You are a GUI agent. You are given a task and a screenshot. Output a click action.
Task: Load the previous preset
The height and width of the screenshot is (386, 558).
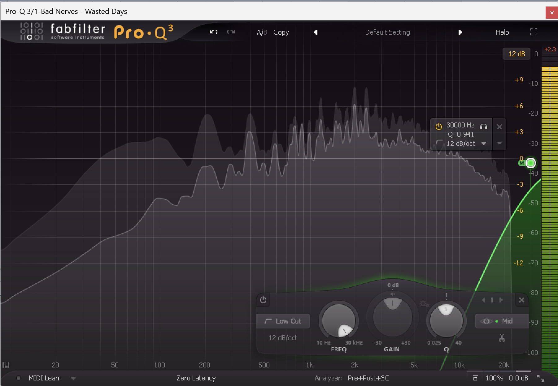tap(316, 32)
